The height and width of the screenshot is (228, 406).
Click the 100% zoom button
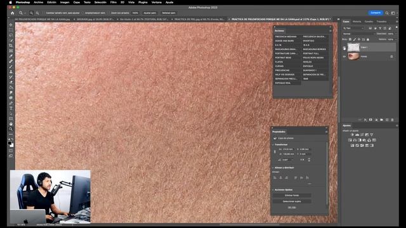[x=135, y=13]
